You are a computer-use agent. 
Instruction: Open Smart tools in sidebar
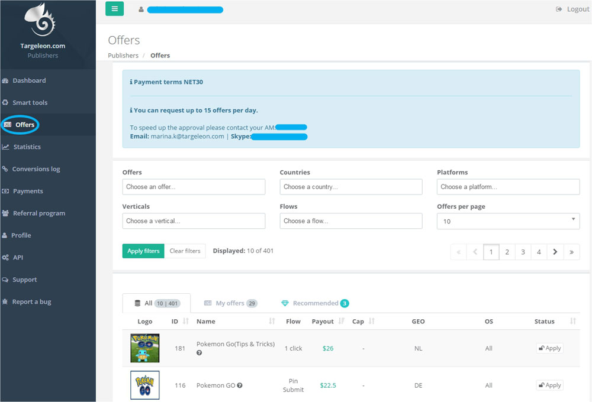coord(30,103)
